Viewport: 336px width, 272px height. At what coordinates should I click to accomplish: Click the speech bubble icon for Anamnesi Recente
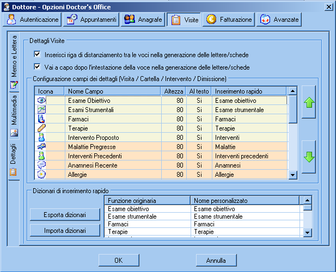point(41,165)
